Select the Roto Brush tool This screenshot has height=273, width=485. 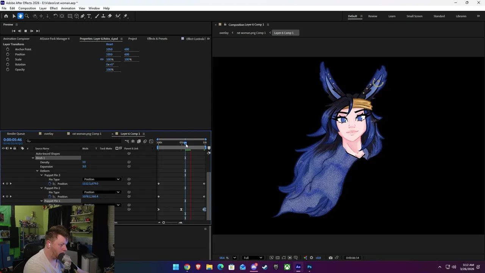(118, 16)
